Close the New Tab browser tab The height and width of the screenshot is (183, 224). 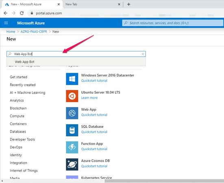pyautogui.click(x=119, y=4)
